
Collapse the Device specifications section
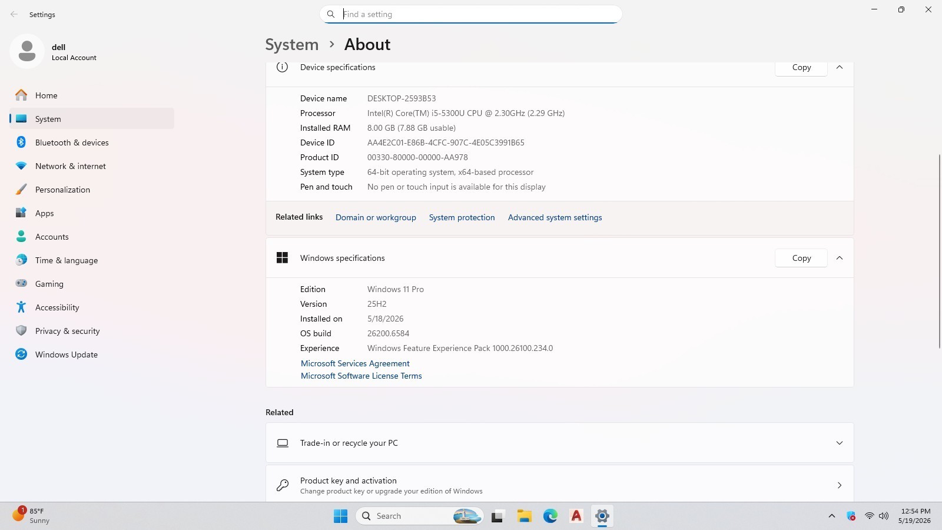click(840, 67)
